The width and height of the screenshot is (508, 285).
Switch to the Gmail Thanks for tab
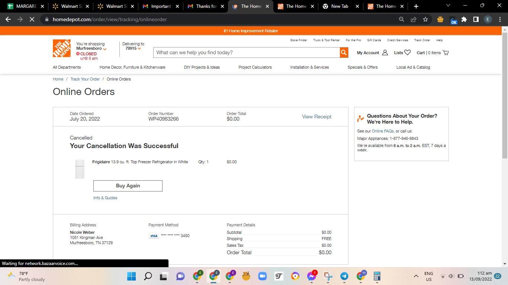[x=205, y=6]
